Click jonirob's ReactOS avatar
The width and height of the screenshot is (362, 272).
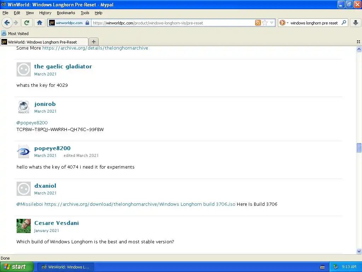[24, 107]
